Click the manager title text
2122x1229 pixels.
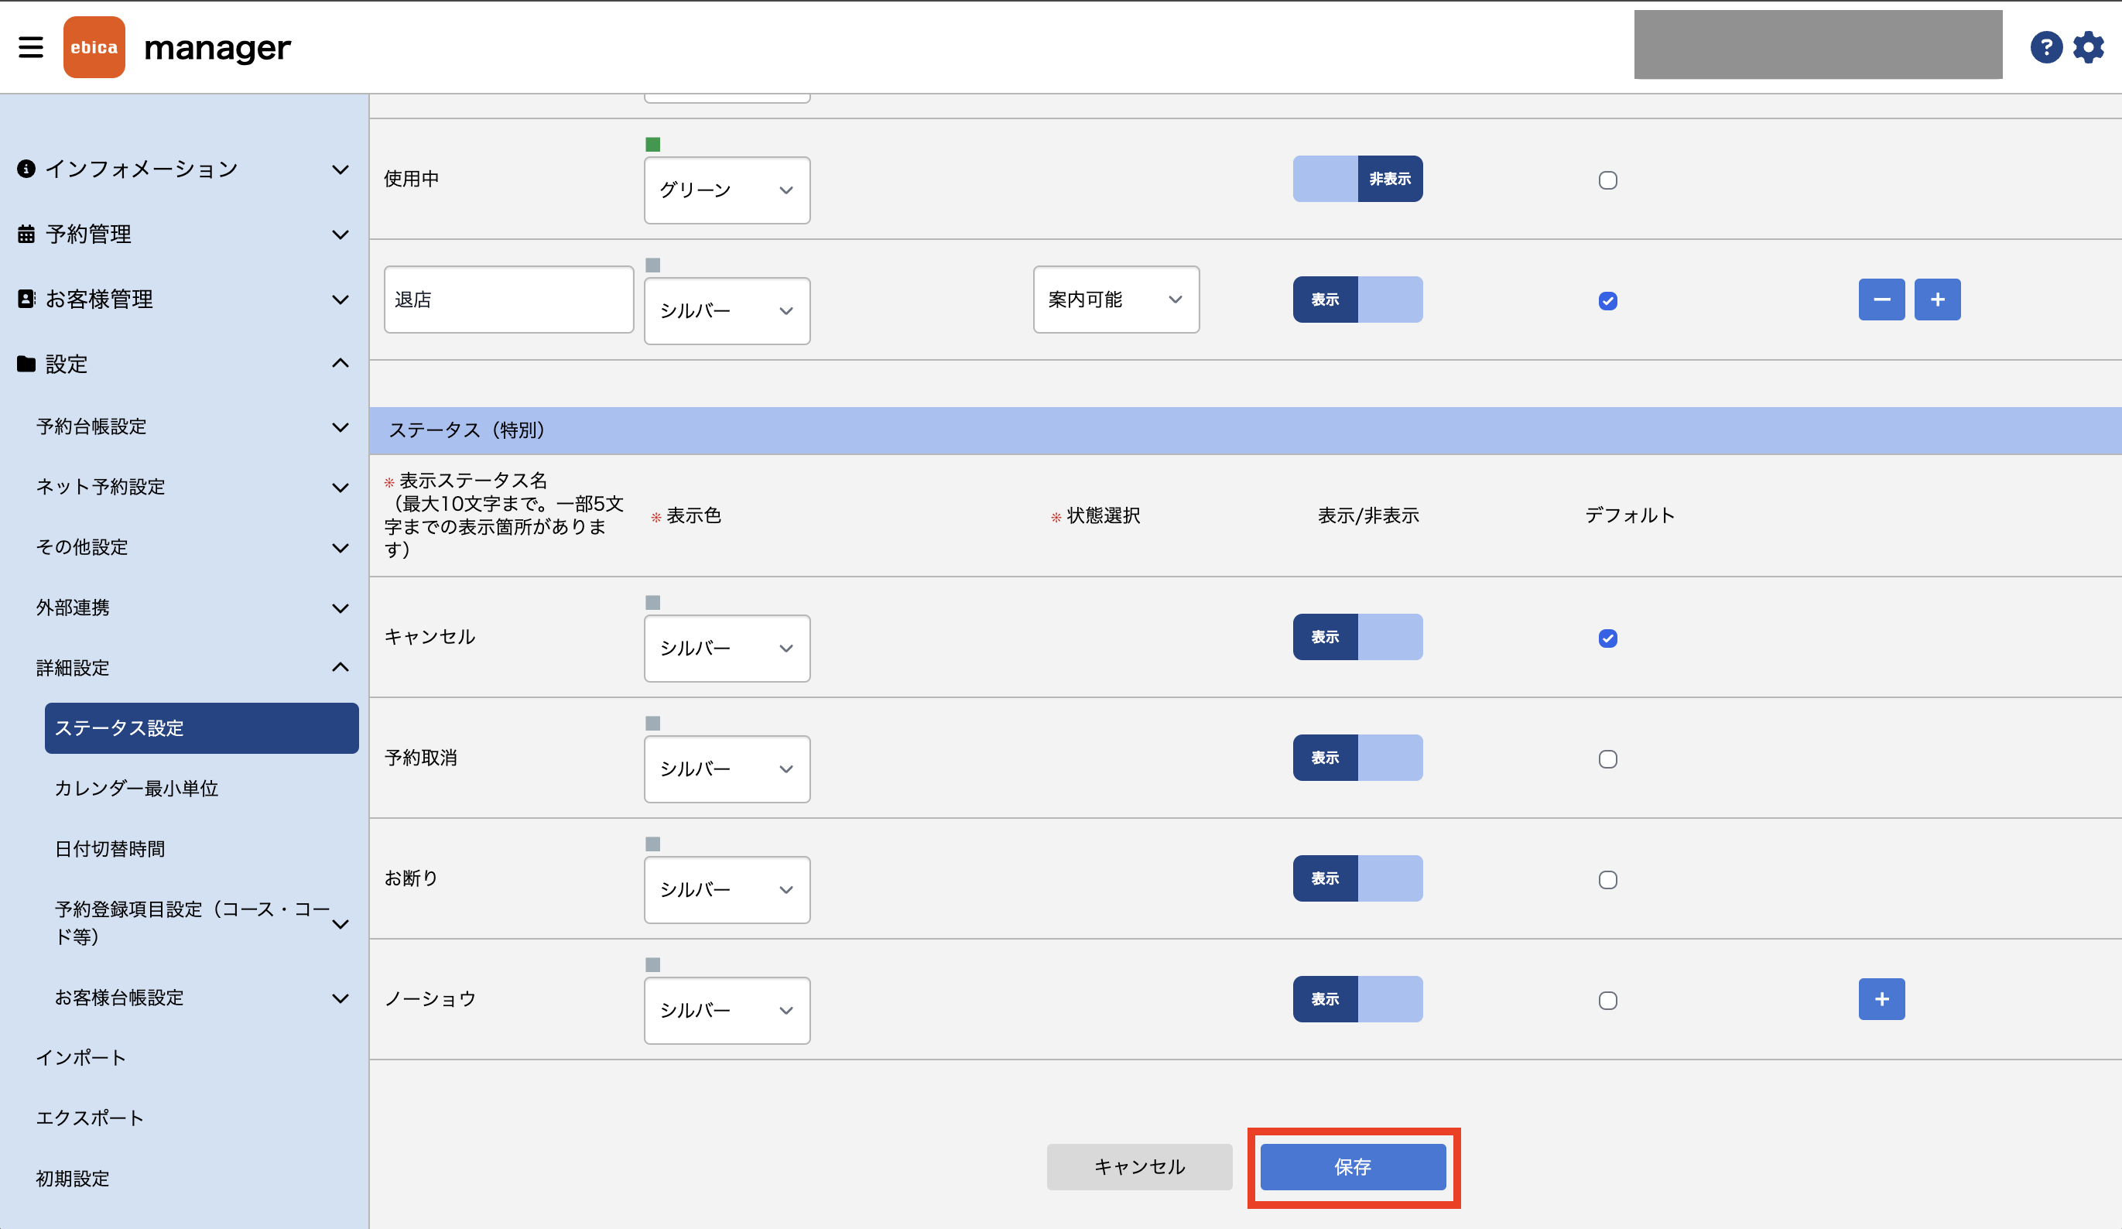[x=217, y=49]
